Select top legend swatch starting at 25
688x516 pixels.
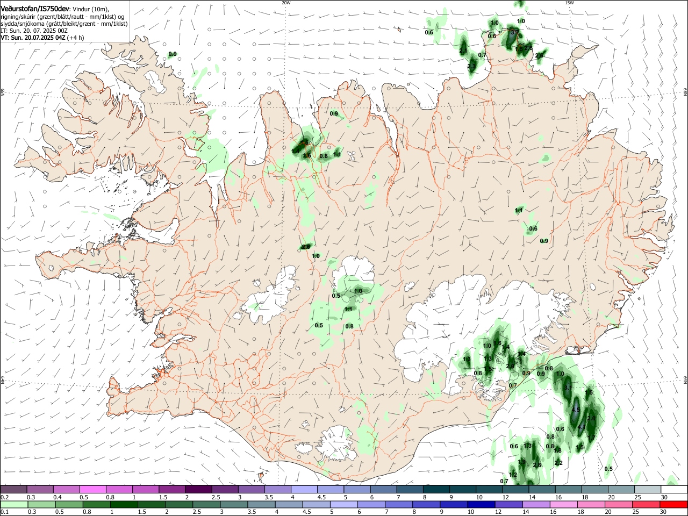click(x=647, y=489)
